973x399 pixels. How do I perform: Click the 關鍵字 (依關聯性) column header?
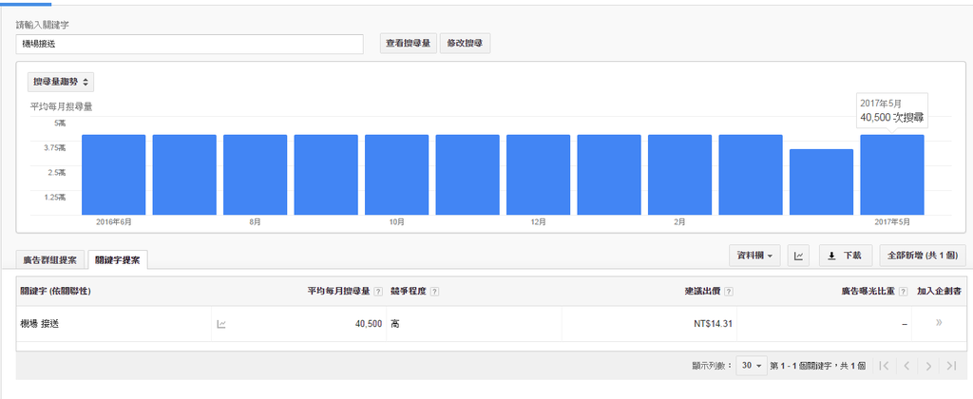pyautogui.click(x=55, y=291)
